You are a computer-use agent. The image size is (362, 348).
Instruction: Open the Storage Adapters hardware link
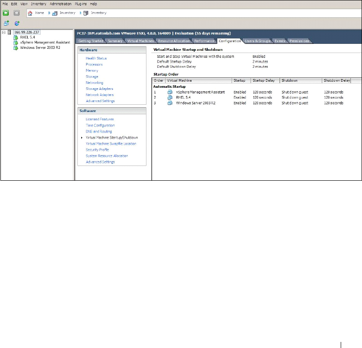(100, 89)
